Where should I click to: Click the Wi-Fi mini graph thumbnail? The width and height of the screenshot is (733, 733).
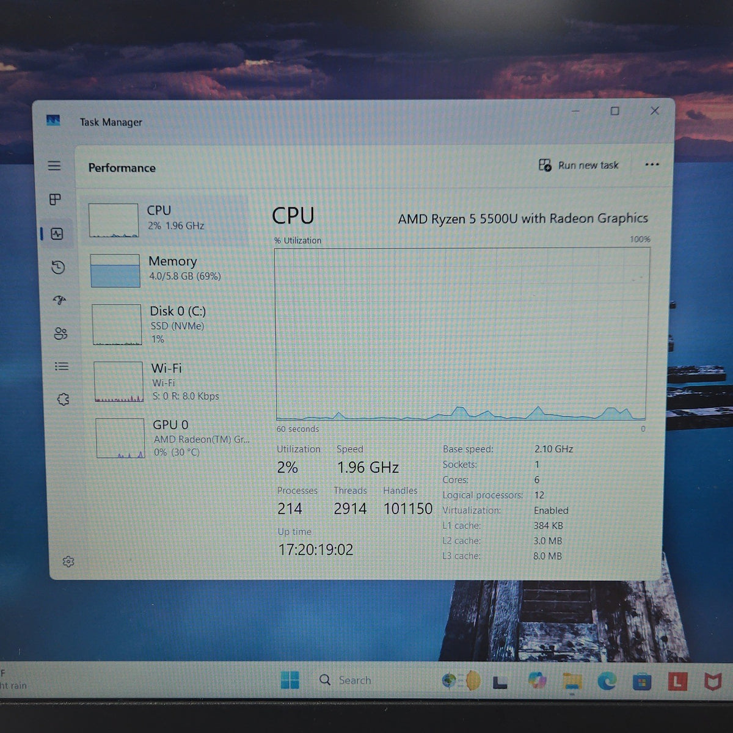click(x=119, y=382)
